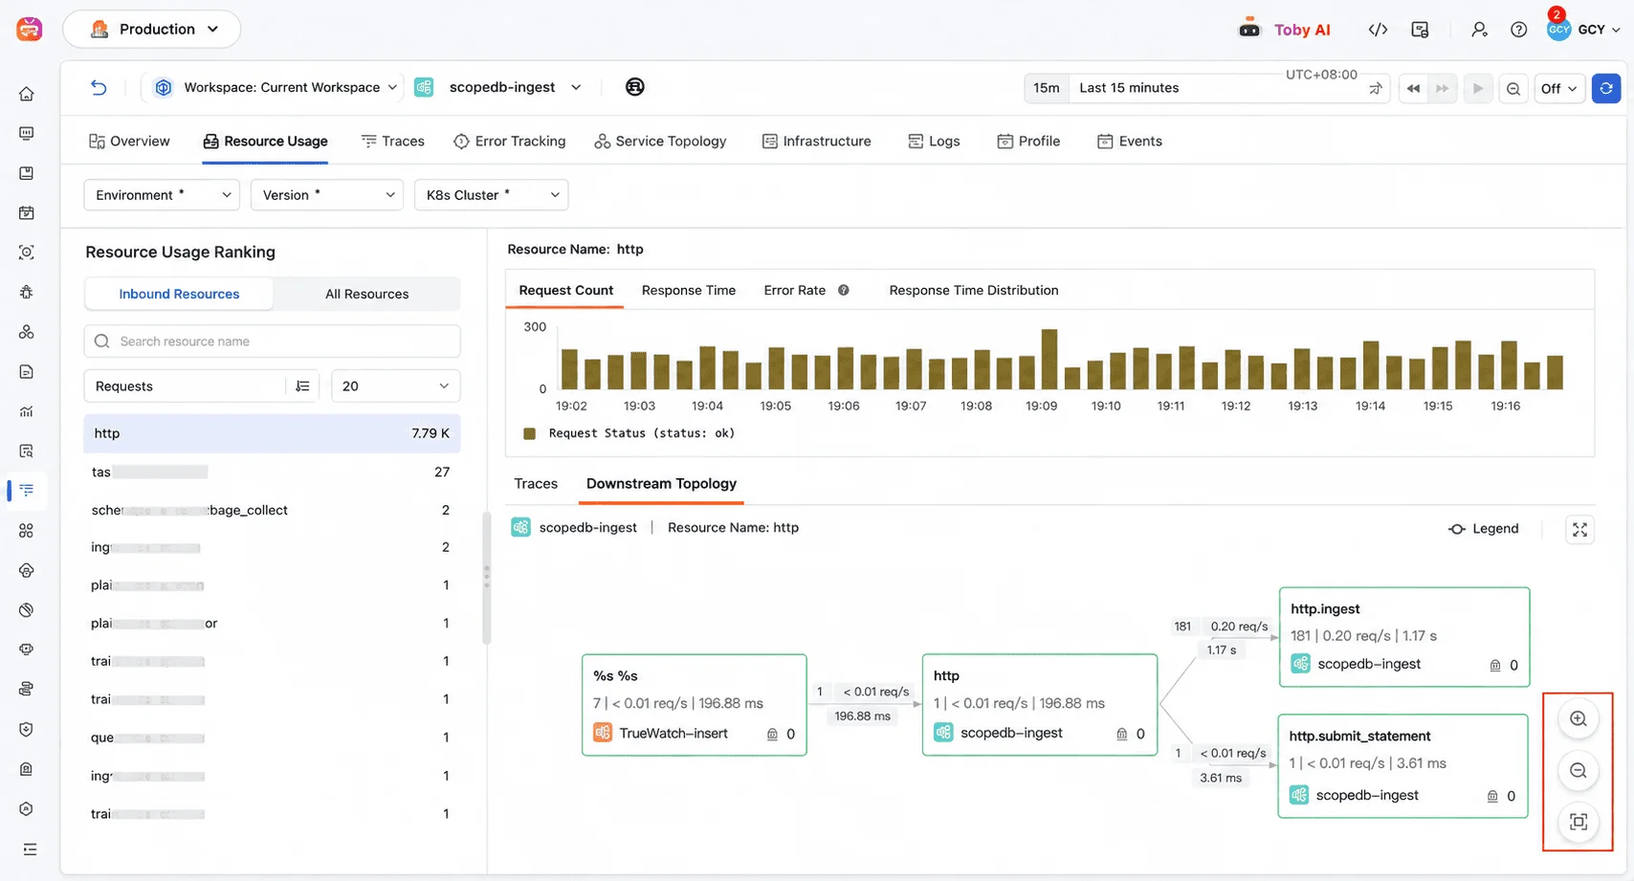The height and width of the screenshot is (881, 1634).
Task: Go back with the return arrow button
Action: (x=99, y=87)
